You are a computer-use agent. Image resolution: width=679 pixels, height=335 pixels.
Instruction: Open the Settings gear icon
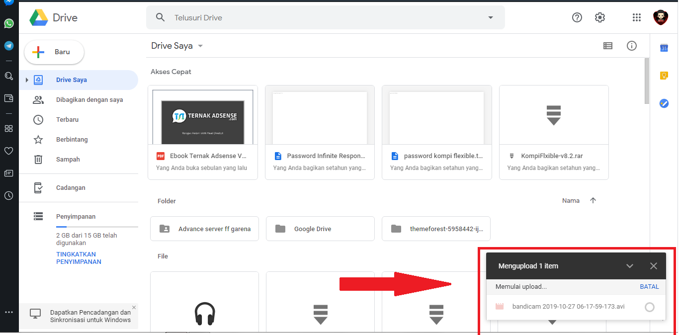point(600,17)
